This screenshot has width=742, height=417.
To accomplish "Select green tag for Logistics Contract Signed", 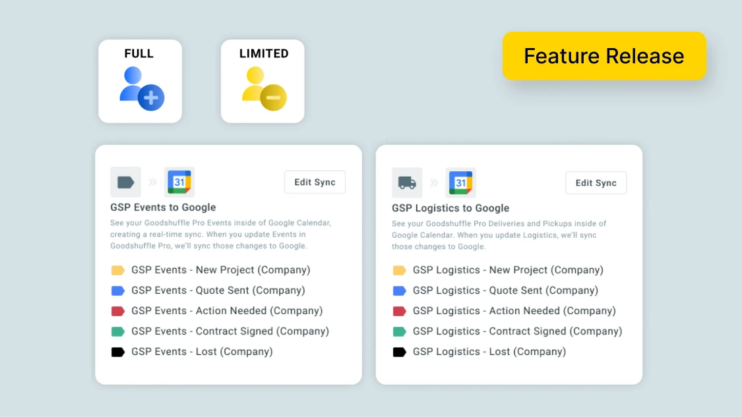I will point(400,331).
